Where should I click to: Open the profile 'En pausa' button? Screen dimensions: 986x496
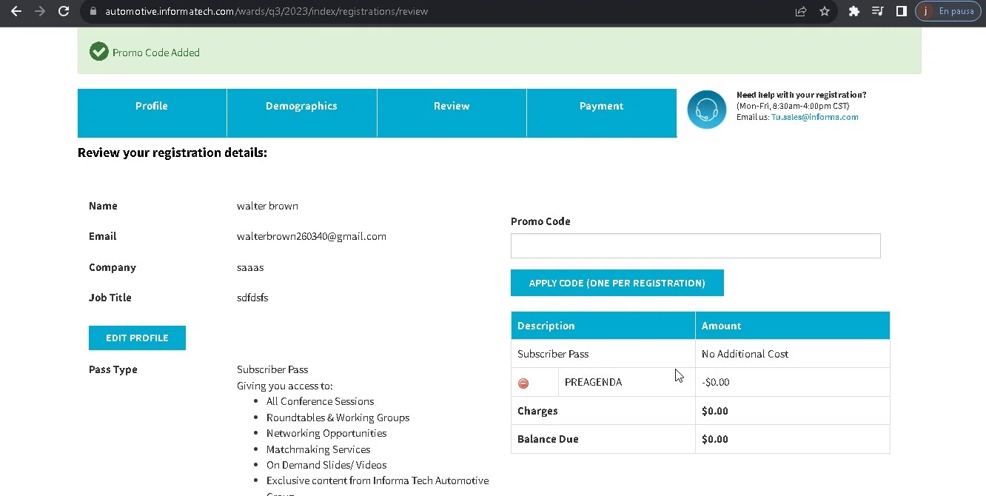point(950,11)
